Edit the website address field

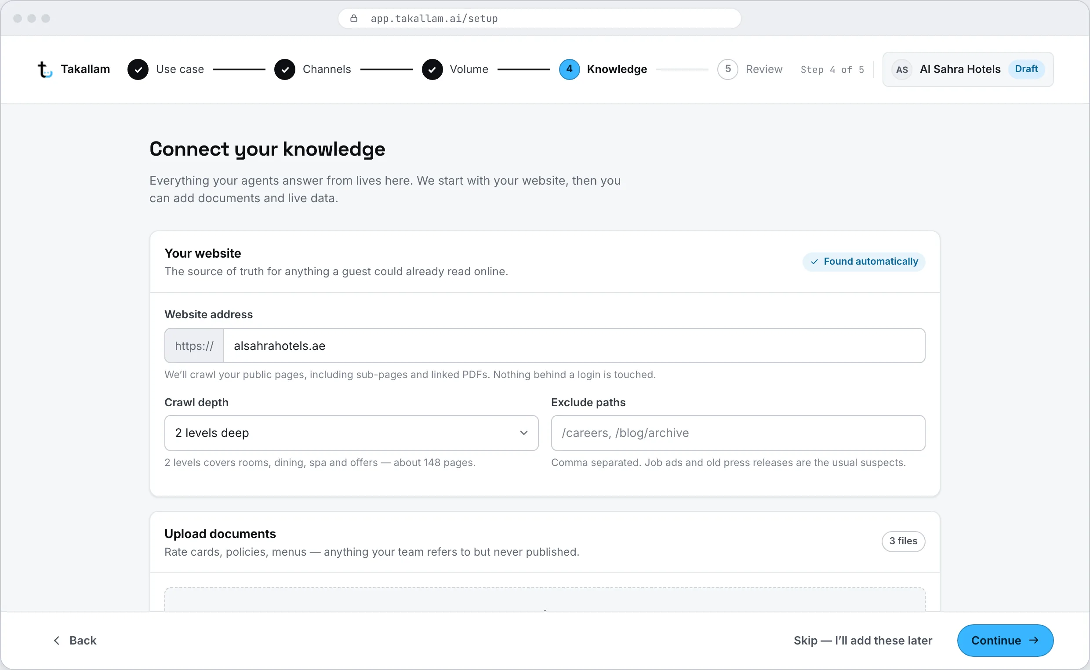tap(574, 346)
